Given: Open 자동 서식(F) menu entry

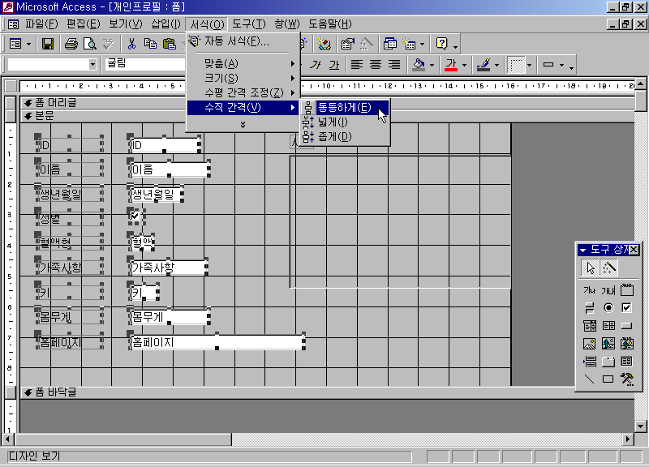Looking at the screenshot, I should click(x=243, y=41).
